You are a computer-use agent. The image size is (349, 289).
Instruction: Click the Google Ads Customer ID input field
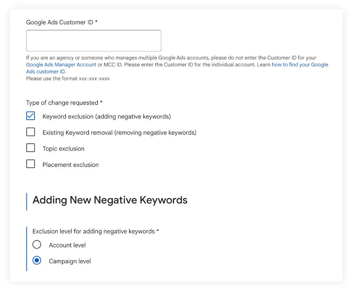(93, 41)
